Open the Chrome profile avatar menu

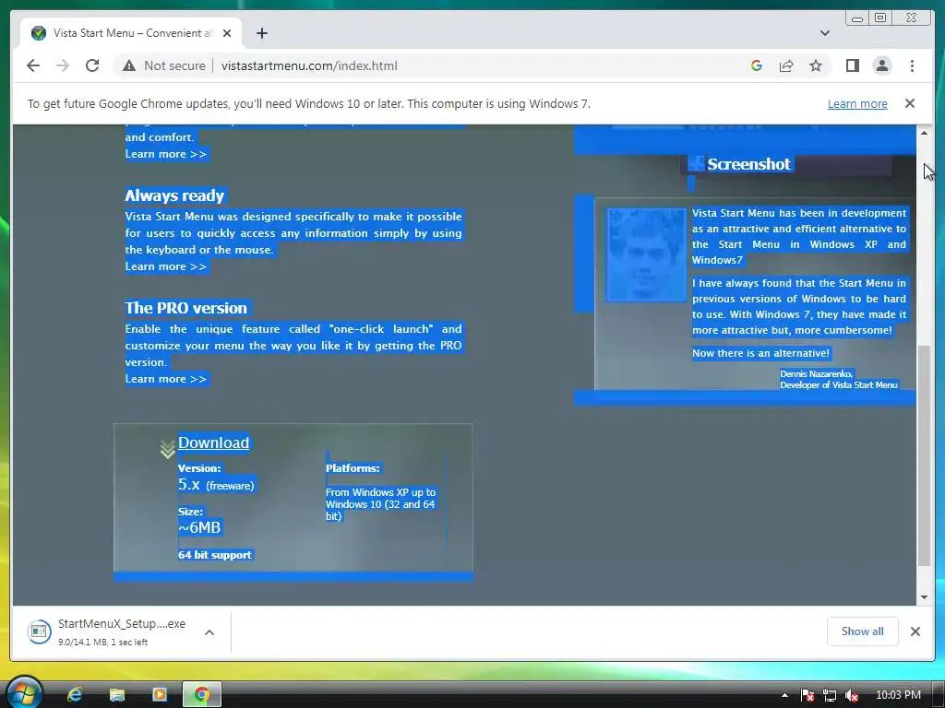pos(881,65)
